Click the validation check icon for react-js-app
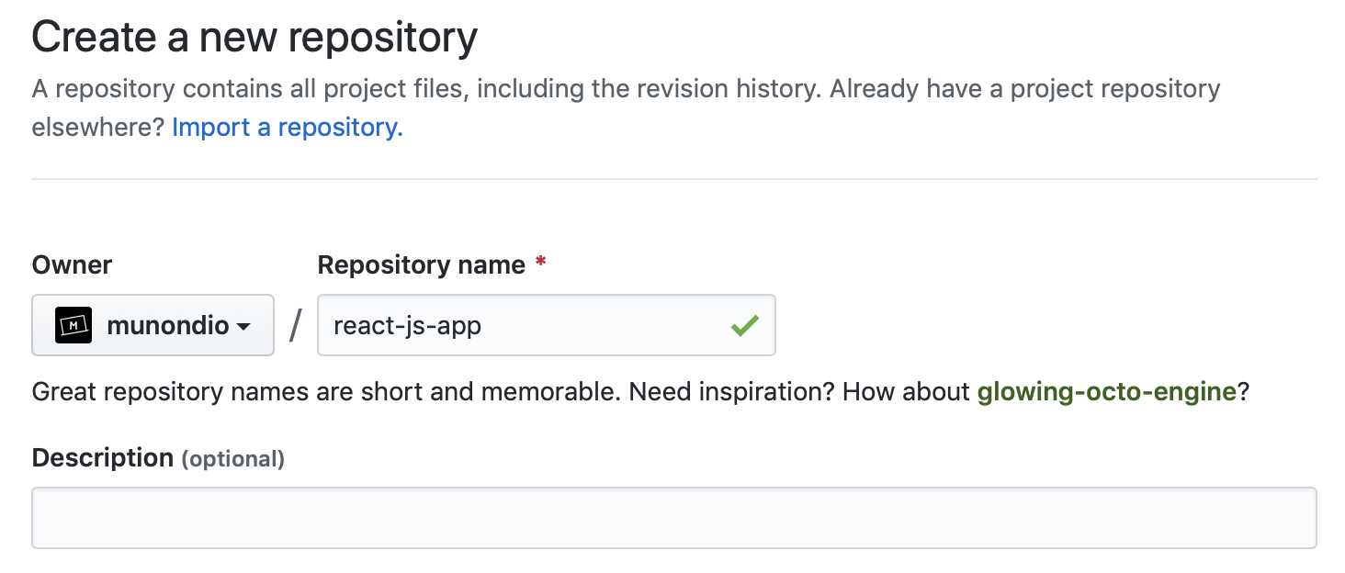 746,324
